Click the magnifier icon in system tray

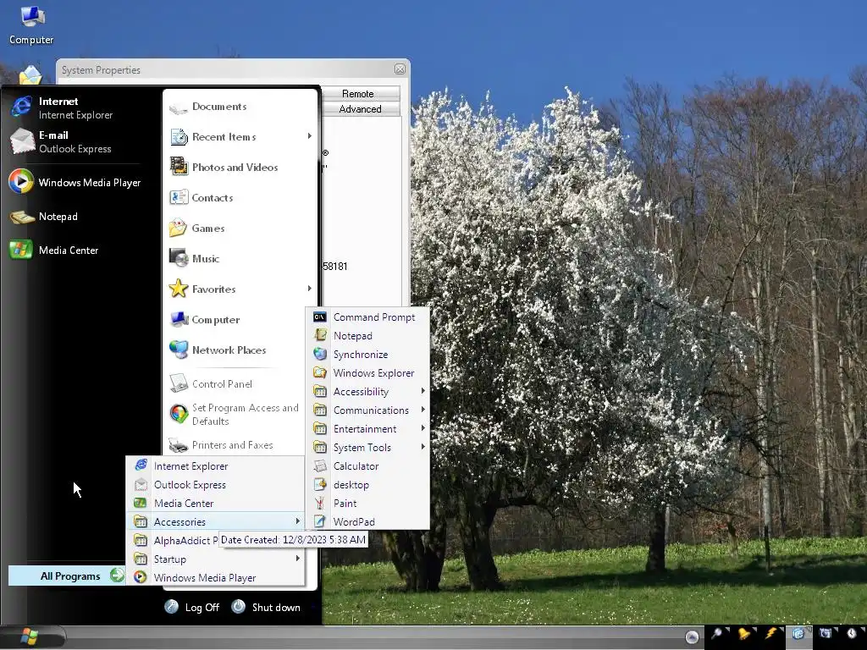[717, 633]
